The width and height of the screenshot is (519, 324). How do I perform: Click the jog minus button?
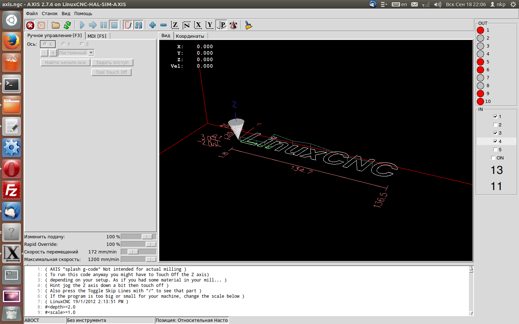point(44,53)
